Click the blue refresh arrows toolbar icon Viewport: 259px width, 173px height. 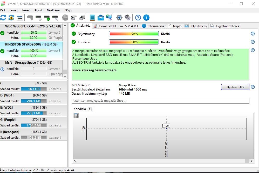[3, 17]
